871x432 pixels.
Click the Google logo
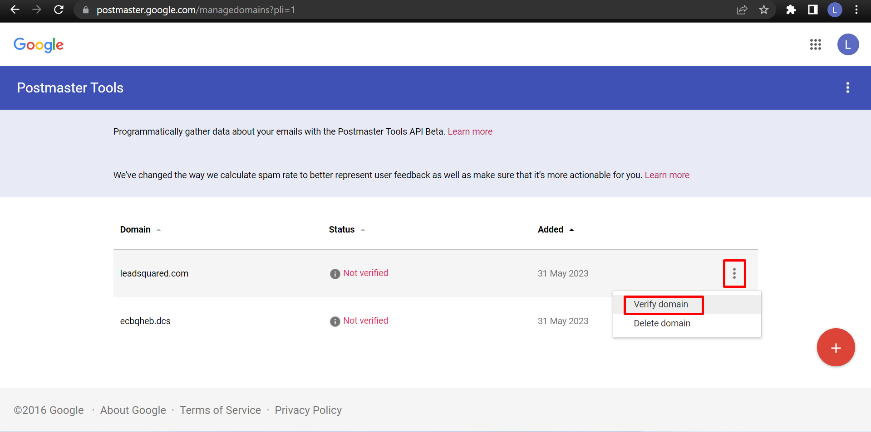(39, 45)
